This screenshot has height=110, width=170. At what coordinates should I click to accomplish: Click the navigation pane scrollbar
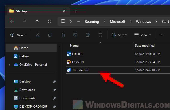59,78
